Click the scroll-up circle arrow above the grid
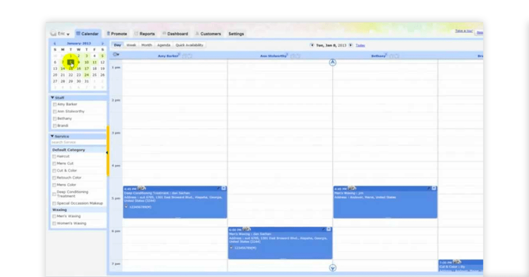The height and width of the screenshot is (277, 529). 333,63
